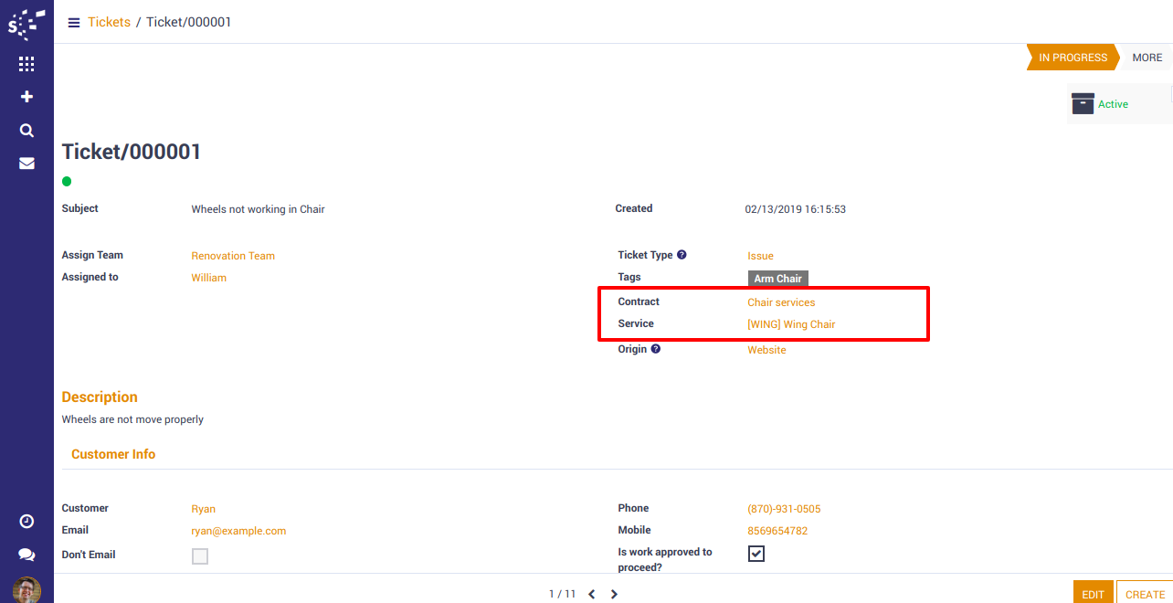Select the IN PROGRESS stage

click(x=1072, y=58)
